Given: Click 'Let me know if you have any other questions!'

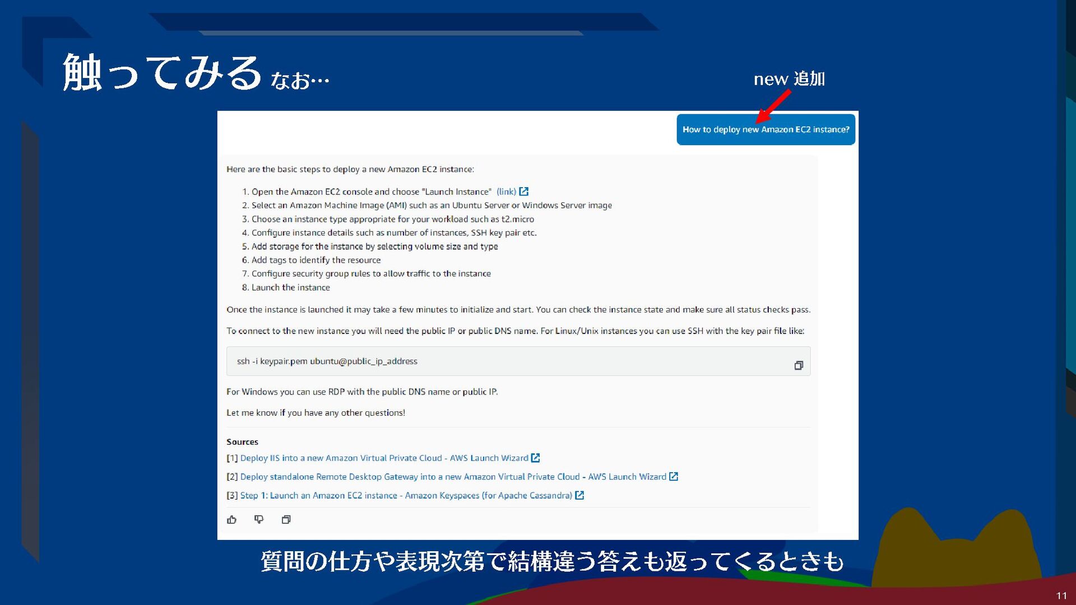Looking at the screenshot, I should click(316, 413).
